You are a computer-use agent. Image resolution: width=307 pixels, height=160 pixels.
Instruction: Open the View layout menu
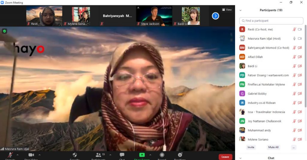click(227, 10)
